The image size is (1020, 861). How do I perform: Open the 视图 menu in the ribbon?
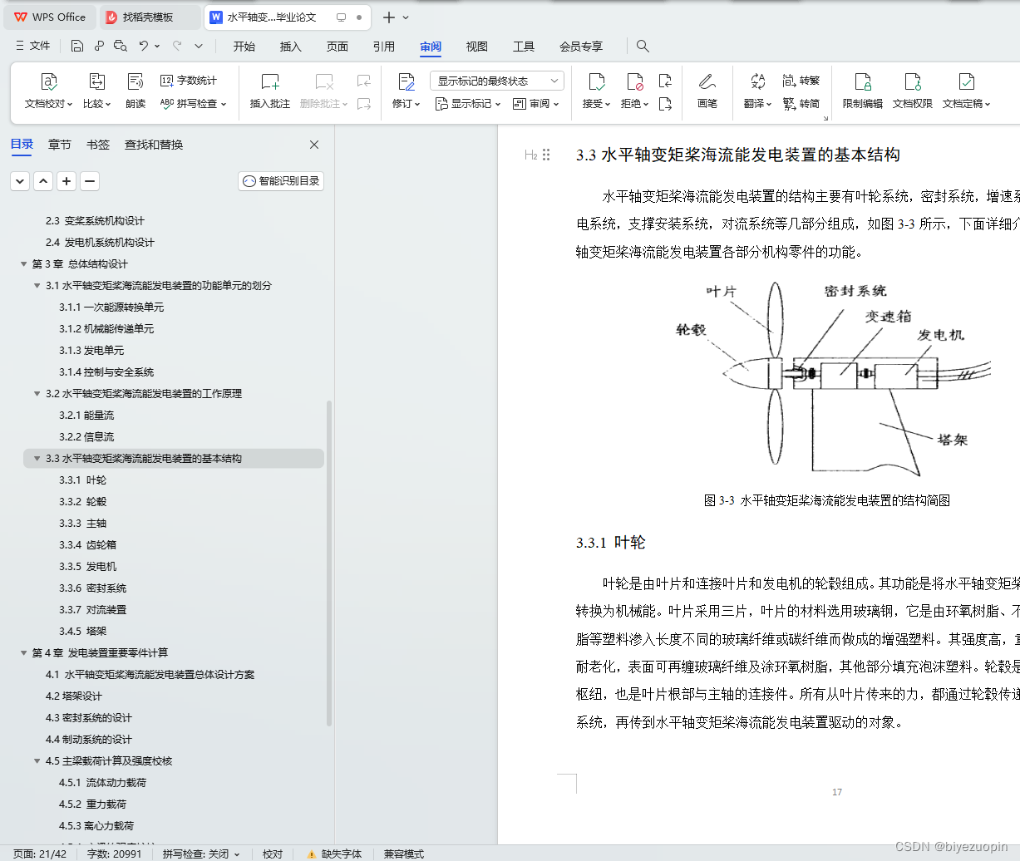(476, 47)
